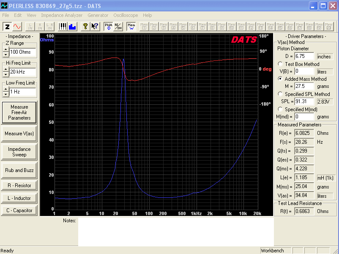Image resolution: width=339 pixels, height=254 pixels.
Task: Open the File menu
Action: 5,15
